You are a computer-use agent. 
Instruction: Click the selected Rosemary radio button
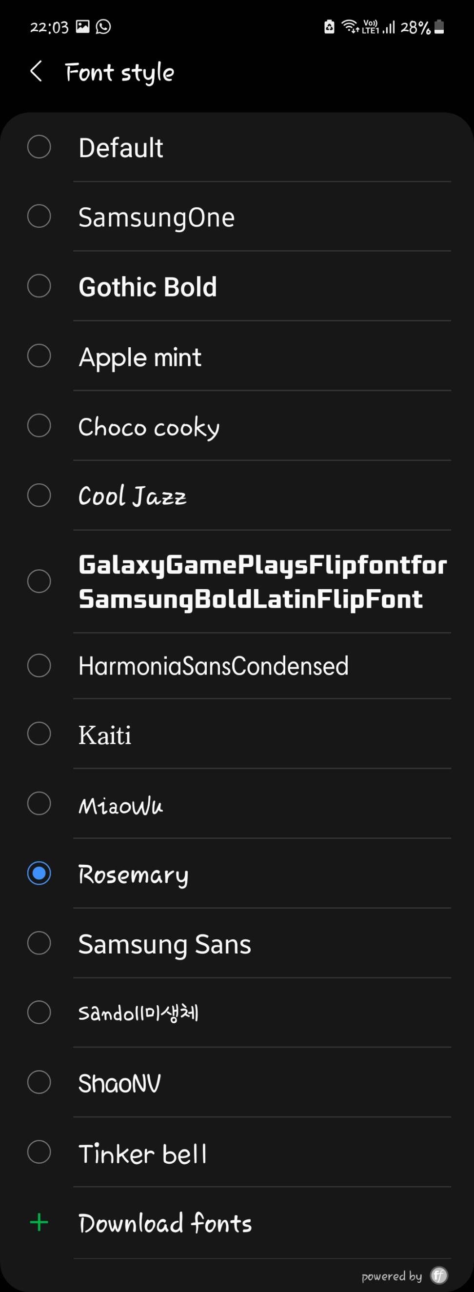click(39, 873)
